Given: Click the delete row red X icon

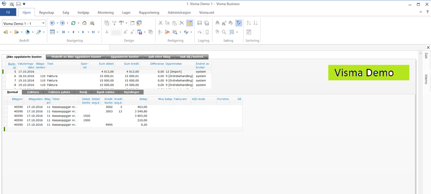Looking at the screenshot, I should point(167,32).
